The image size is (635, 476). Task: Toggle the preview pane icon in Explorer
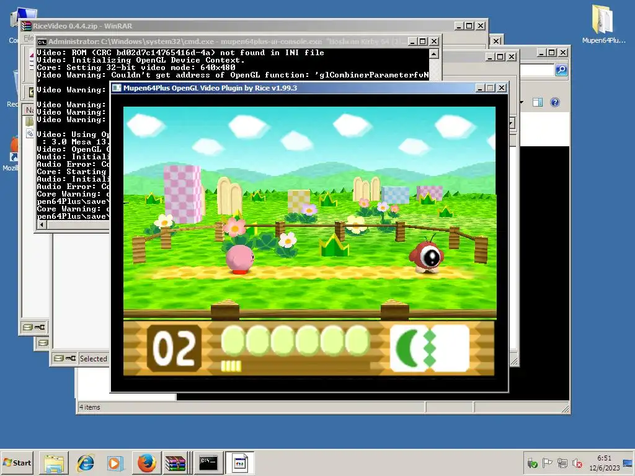(x=538, y=102)
